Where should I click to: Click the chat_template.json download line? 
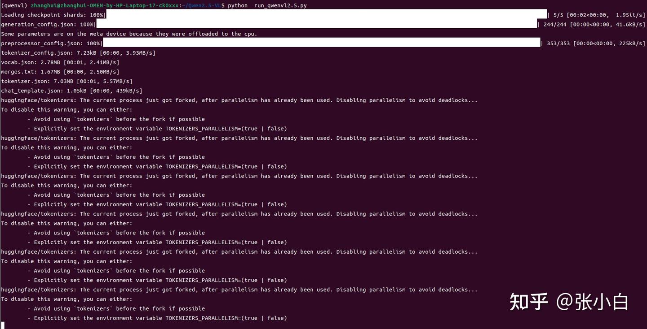pos(72,91)
